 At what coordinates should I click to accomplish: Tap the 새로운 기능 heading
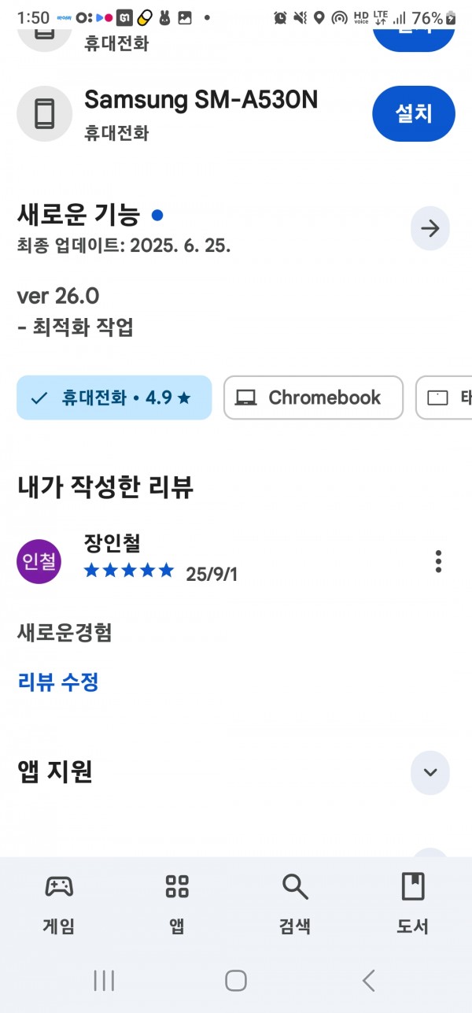pos(79,214)
